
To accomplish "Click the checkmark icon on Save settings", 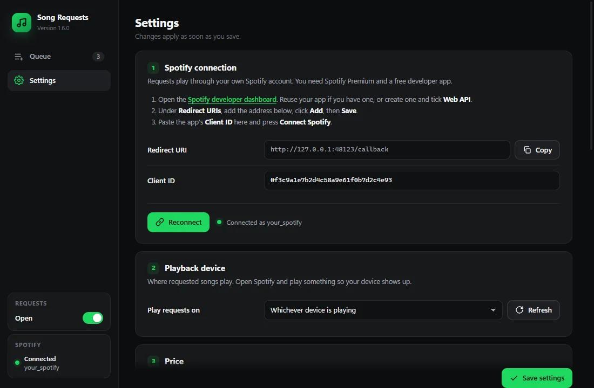I will click(514, 378).
